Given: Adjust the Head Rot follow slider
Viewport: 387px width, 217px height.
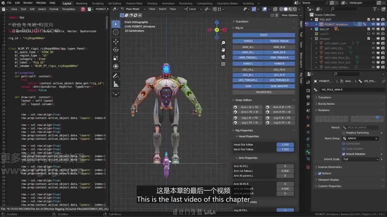Looking at the screenshot, I should [285, 145].
